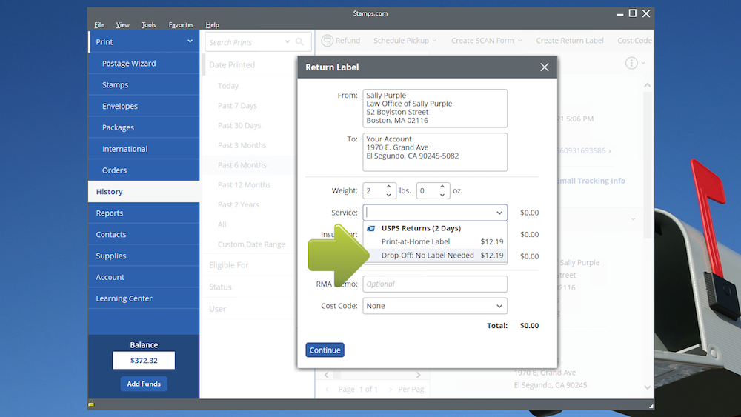Image resolution: width=741 pixels, height=417 pixels.
Task: Click the tracking number link
Action: click(x=582, y=150)
